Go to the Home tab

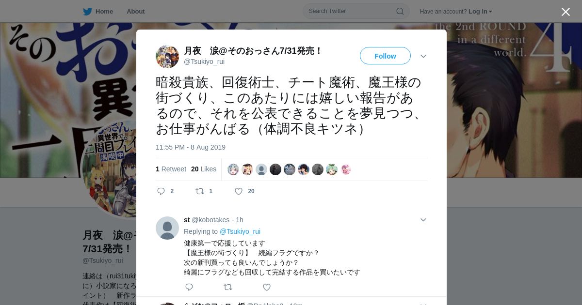[98, 12]
